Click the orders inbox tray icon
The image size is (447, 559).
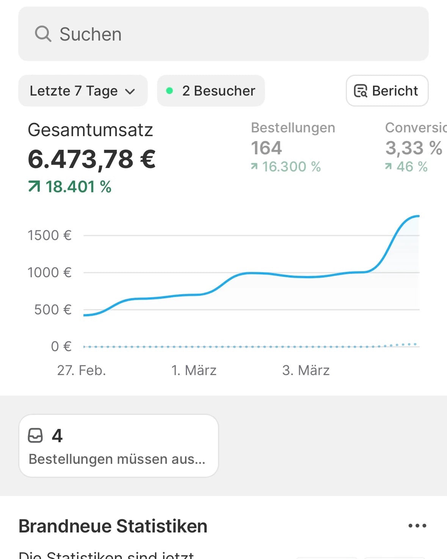(x=35, y=436)
